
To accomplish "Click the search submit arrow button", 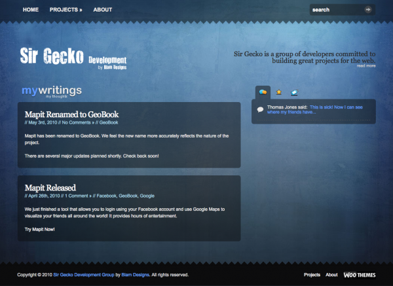I will pos(368,10).
